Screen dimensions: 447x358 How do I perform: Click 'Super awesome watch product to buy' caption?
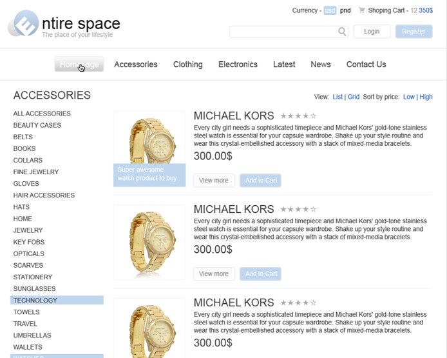pos(149,175)
